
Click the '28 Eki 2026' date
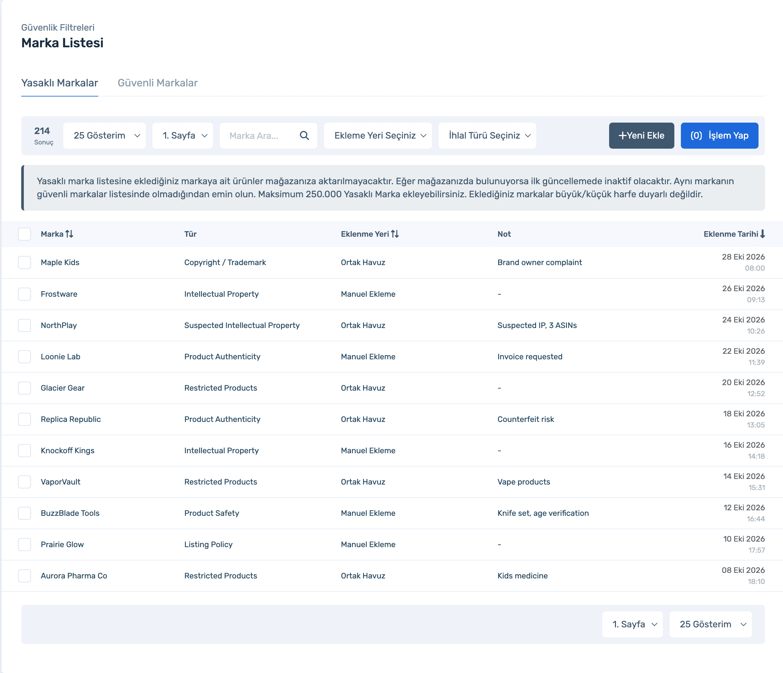pos(743,257)
